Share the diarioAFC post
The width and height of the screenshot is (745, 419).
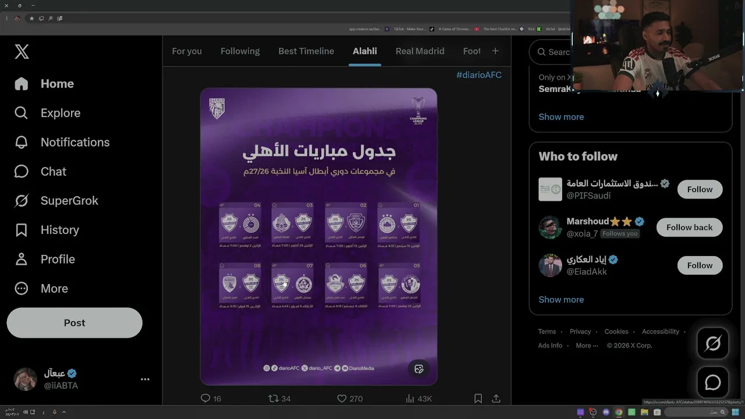tap(496, 399)
